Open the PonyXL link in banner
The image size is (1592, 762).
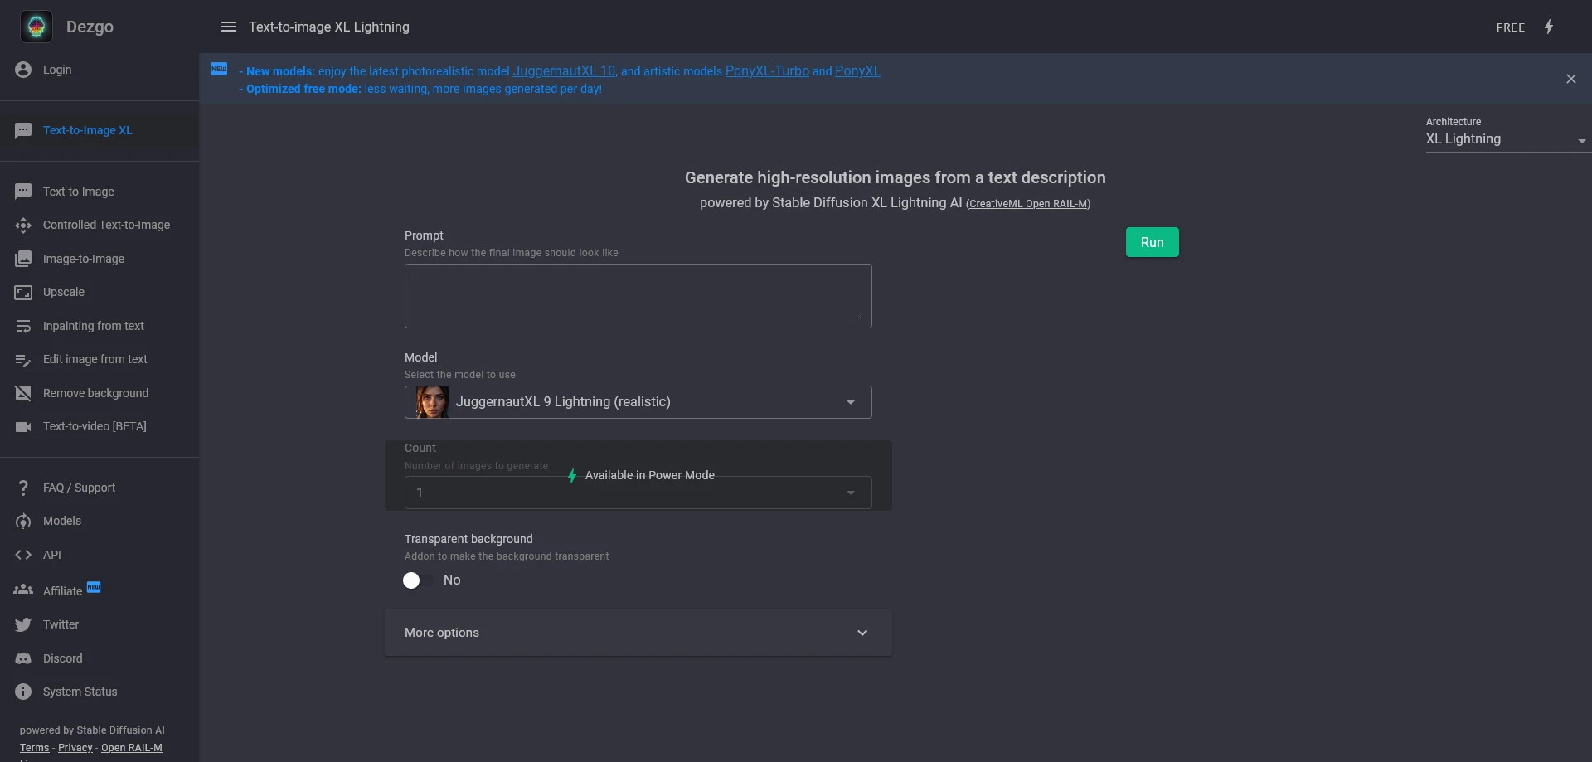(857, 71)
